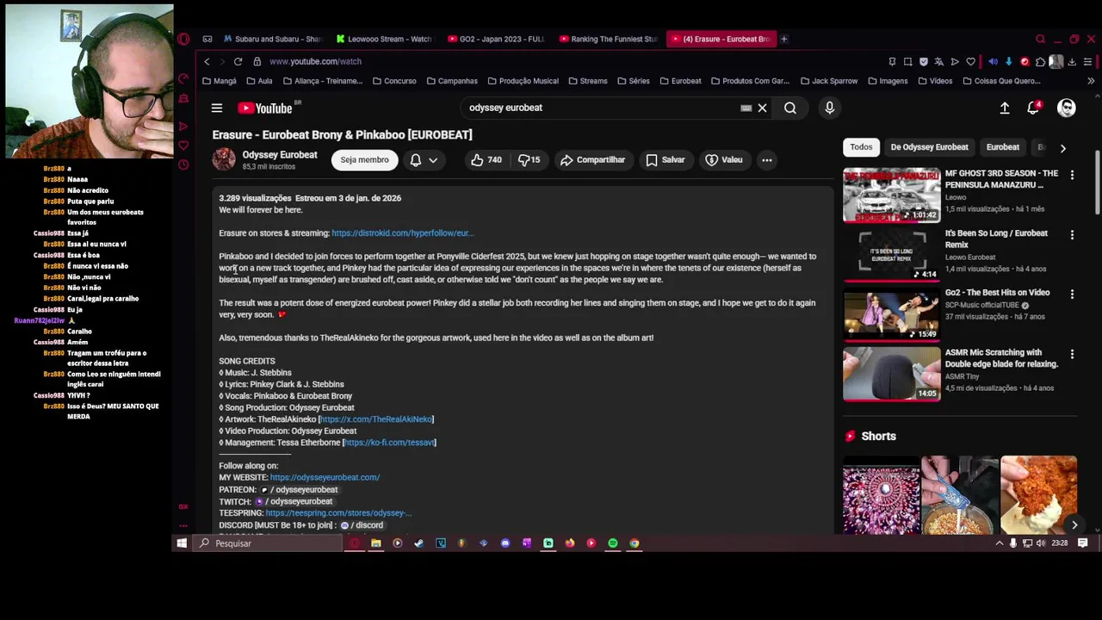The height and width of the screenshot is (620, 1102).
Task: Select the De Odyssey Eurobeat chip
Action: click(x=929, y=147)
